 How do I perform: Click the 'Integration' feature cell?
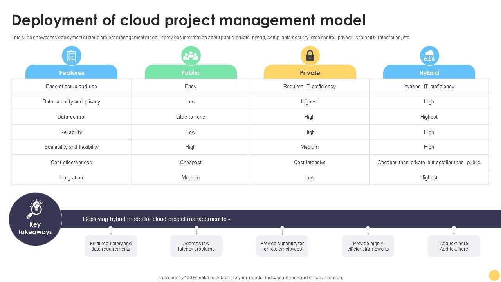pos(71,177)
